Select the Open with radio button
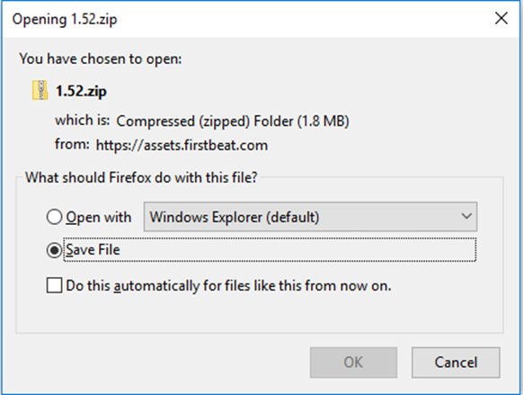The width and height of the screenshot is (523, 395). pyautogui.click(x=54, y=217)
